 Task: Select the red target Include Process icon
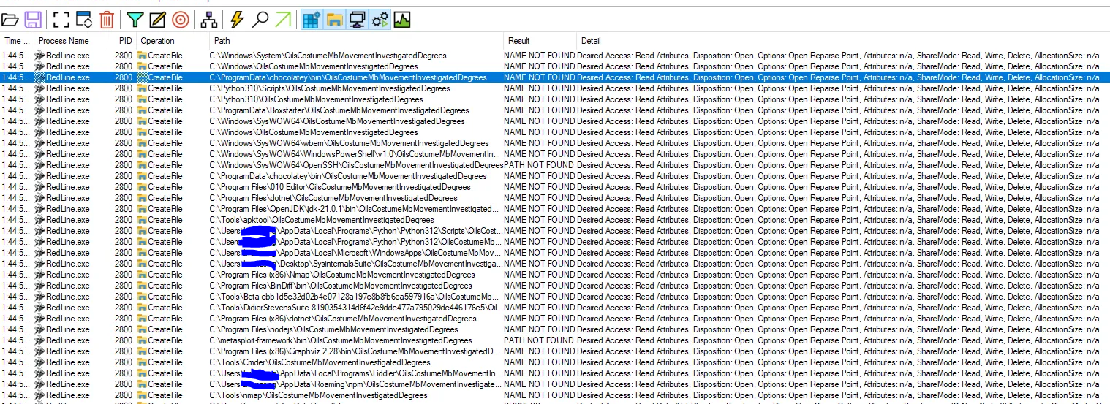click(x=181, y=20)
